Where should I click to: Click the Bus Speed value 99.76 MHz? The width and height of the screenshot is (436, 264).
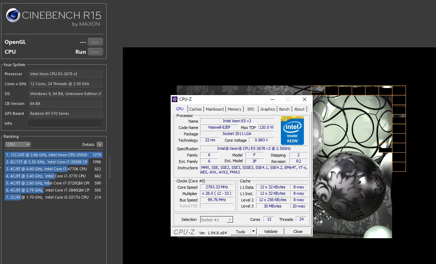[x=217, y=200]
